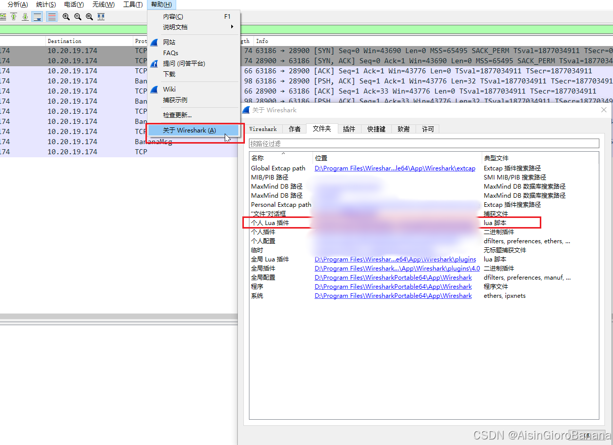
Task: Open the Global Extcap path link
Action: (x=395, y=168)
